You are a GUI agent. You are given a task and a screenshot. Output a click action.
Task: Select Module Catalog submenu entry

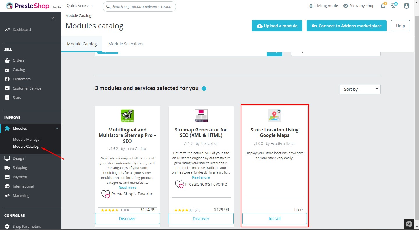[26, 146]
